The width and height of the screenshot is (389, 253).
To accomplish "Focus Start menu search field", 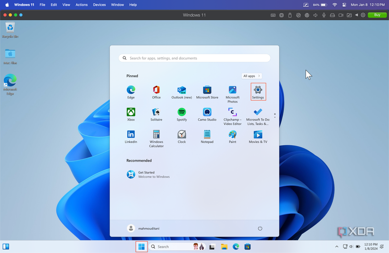I will 194,58.
